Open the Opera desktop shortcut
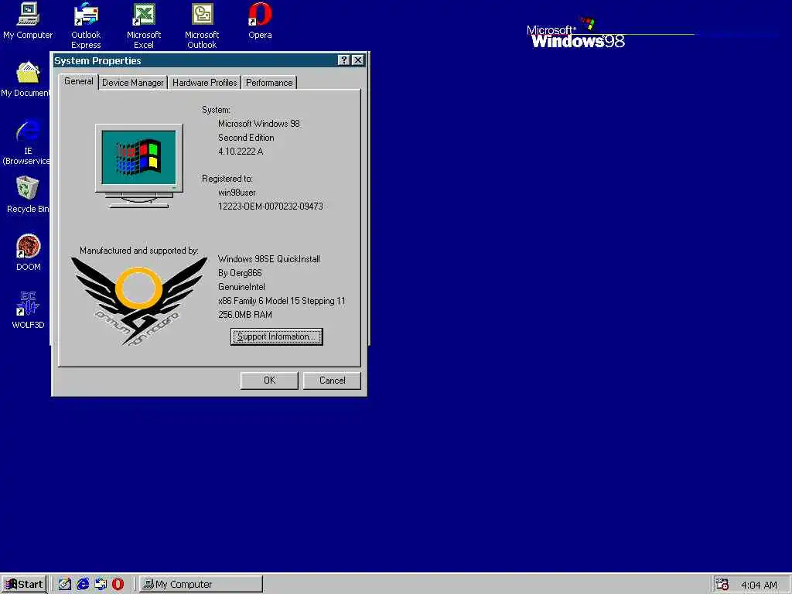Viewport: 792px width, 594px height. 260,20
